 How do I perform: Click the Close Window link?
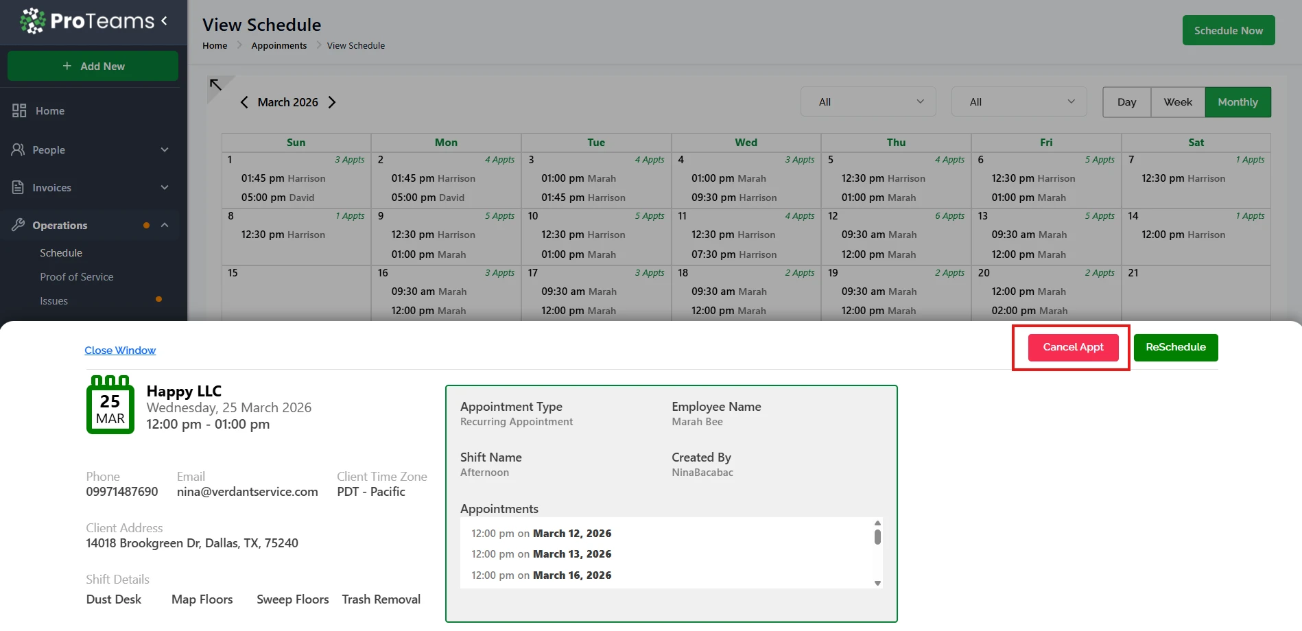click(120, 350)
